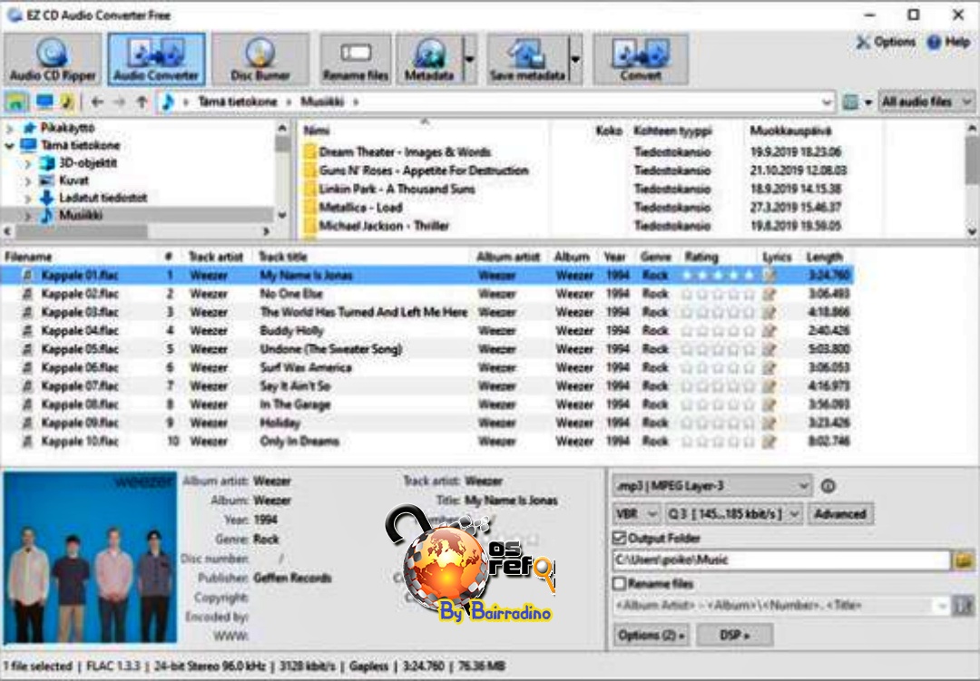Click the Dream Theater folder icon
The image size is (980, 681).
point(309,151)
